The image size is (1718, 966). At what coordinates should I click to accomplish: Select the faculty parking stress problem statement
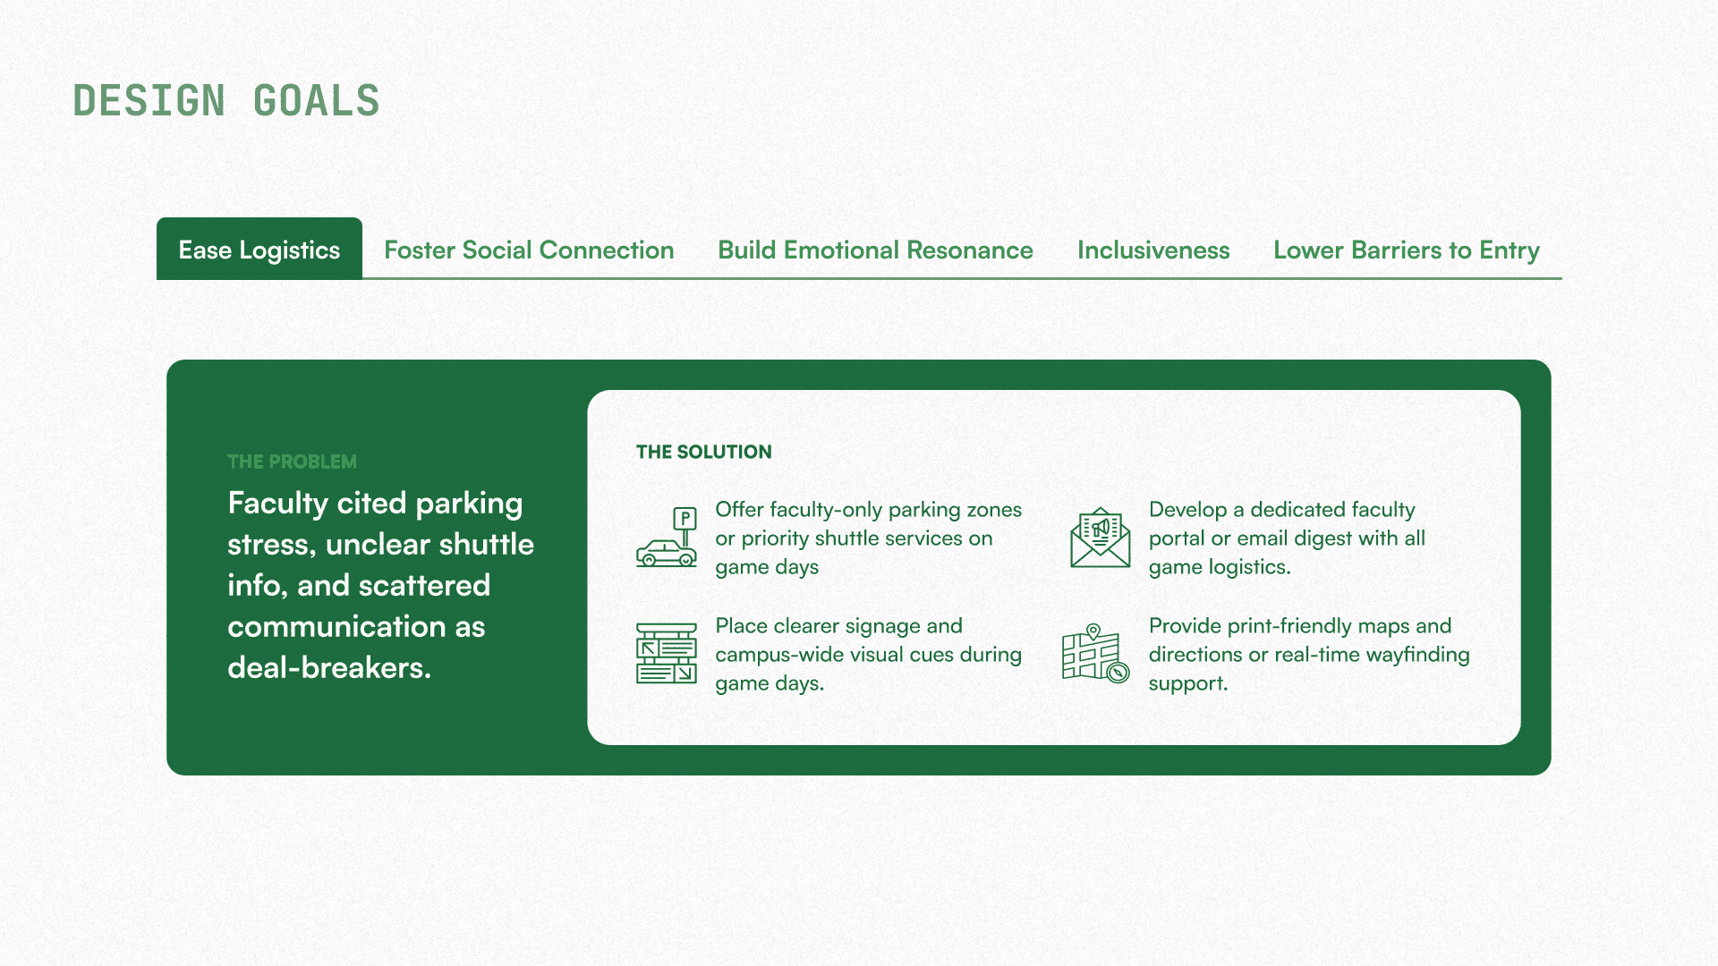pyautogui.click(x=379, y=585)
